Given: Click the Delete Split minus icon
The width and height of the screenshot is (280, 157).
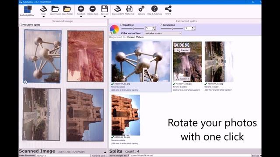Looking at the screenshot, I should pyautogui.click(x=92, y=9).
